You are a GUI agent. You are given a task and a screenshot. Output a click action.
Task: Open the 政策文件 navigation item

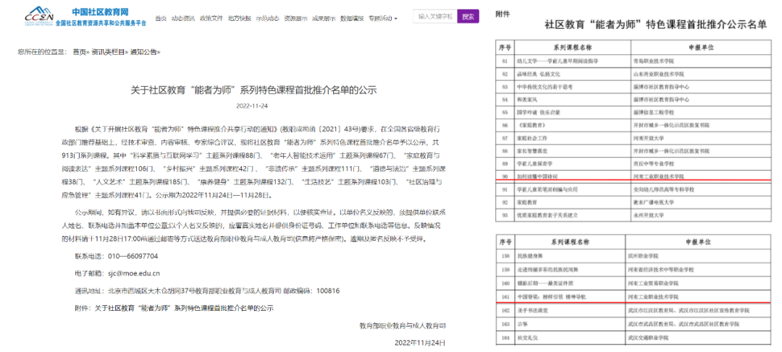(x=211, y=18)
